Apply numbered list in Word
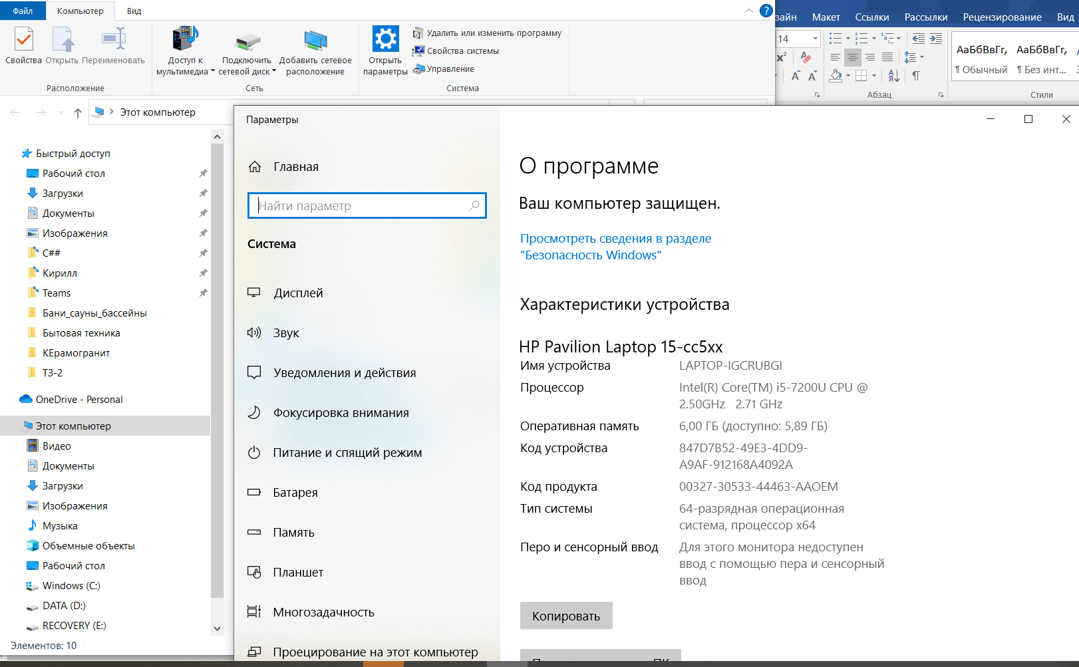 pyautogui.click(x=861, y=39)
